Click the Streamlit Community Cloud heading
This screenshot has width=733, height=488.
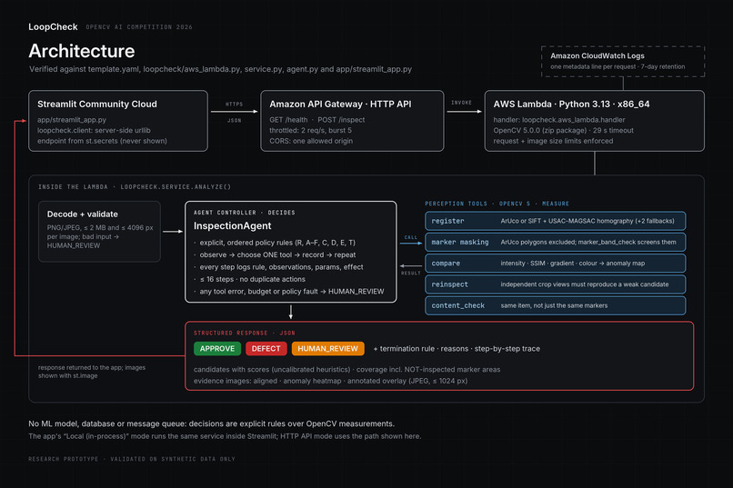pos(97,105)
